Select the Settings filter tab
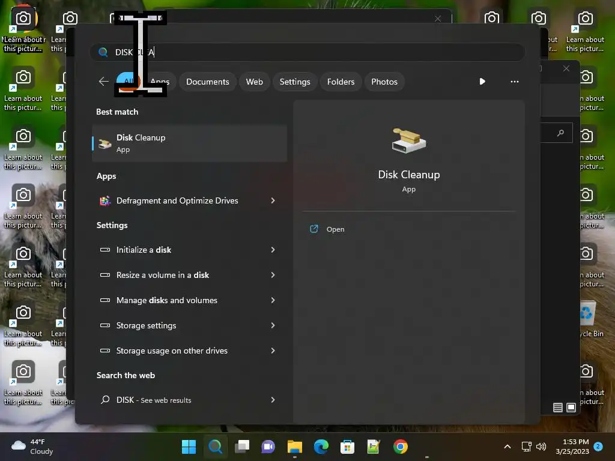615x461 pixels. coord(294,82)
